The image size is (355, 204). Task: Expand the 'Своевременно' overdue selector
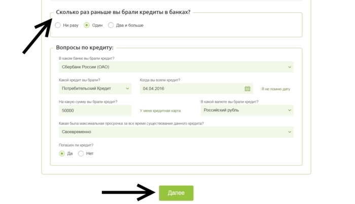coord(172,132)
